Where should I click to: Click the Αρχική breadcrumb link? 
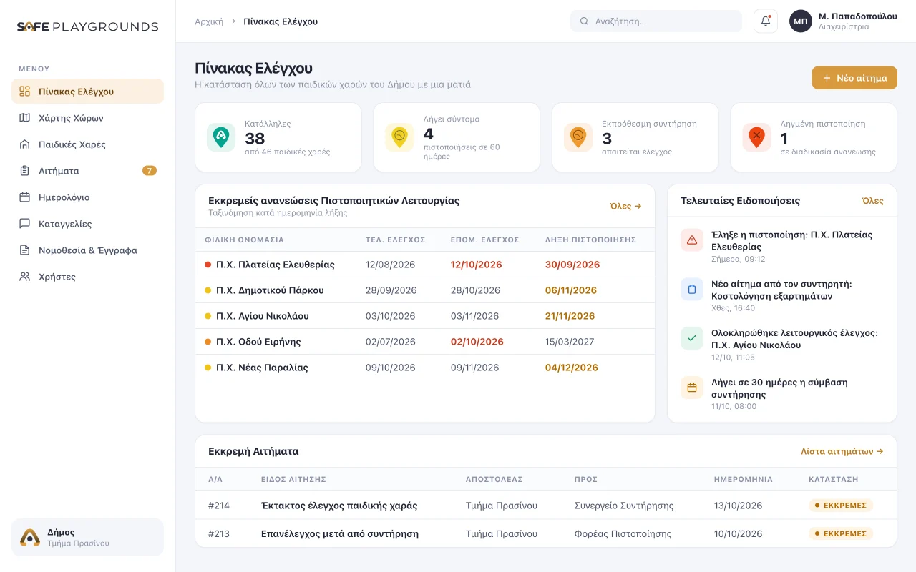tap(209, 21)
